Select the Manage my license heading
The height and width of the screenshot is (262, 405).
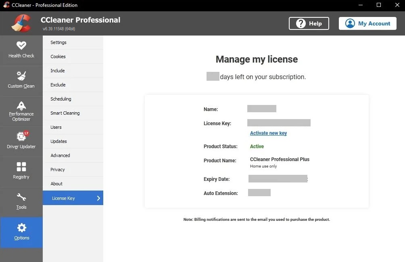[x=257, y=59]
